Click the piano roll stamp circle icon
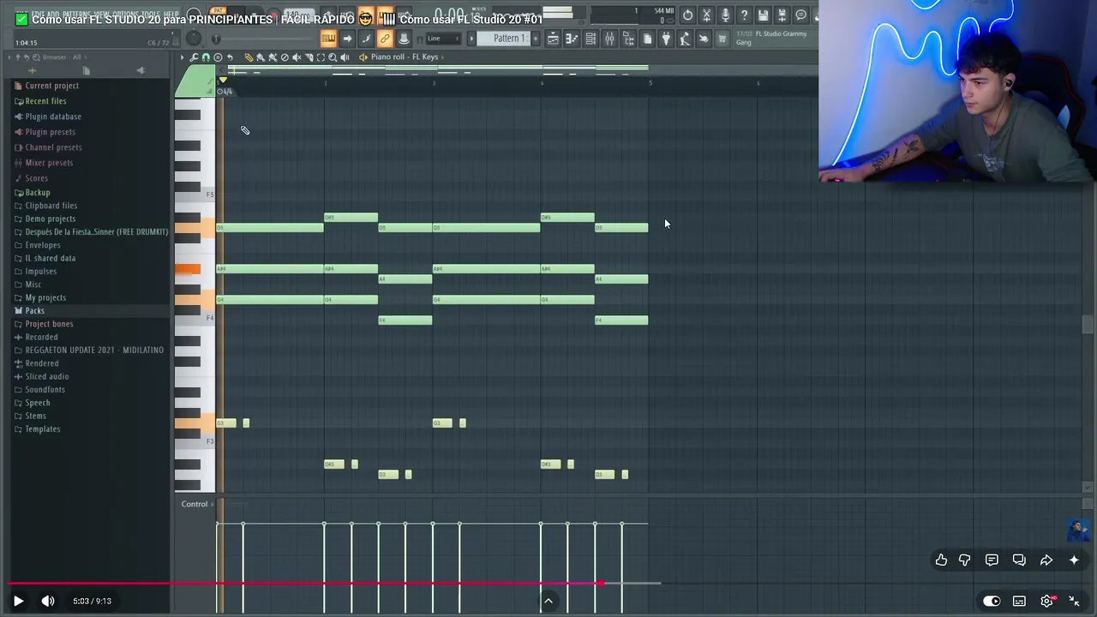Screen dimensions: 1097x617 coord(218,57)
